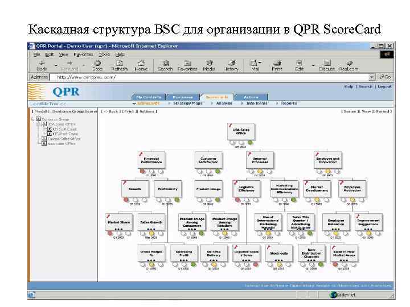This screenshot has height=307, width=410.
Task: Click the Refresh toolbar icon
Action: click(x=119, y=66)
